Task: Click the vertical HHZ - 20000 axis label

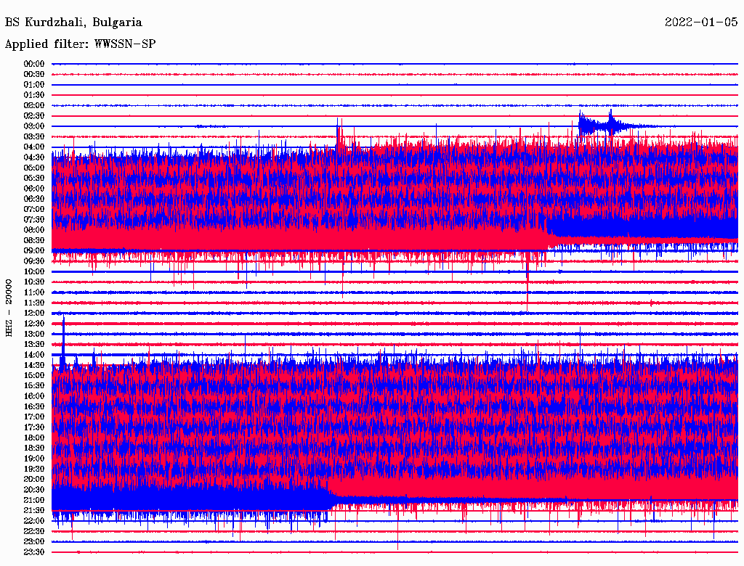Action: click(9, 307)
